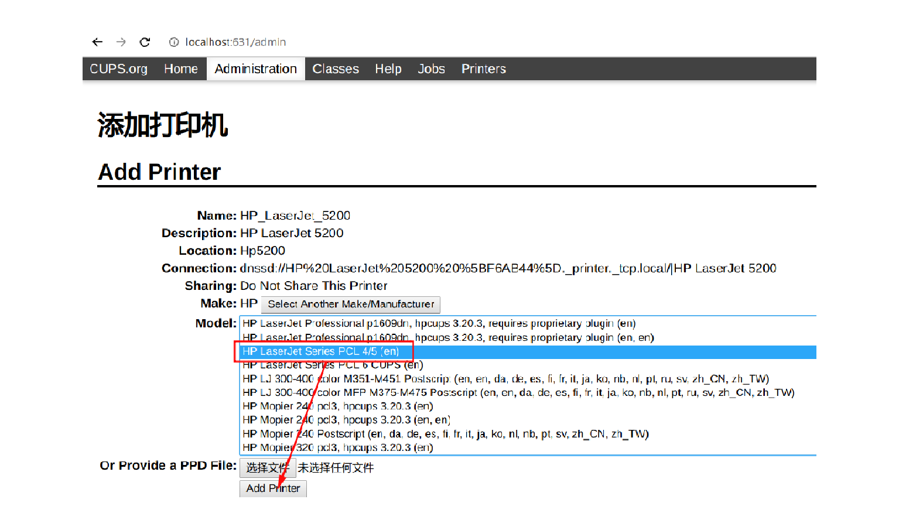Open the Classes tab
This screenshot has width=899, height=506.
(336, 69)
